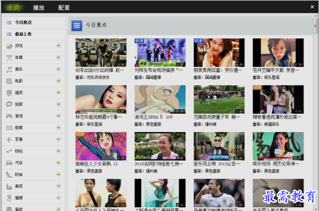Open the 林志玲 video thumbnail
This screenshot has width=320, height=211.
point(101,100)
